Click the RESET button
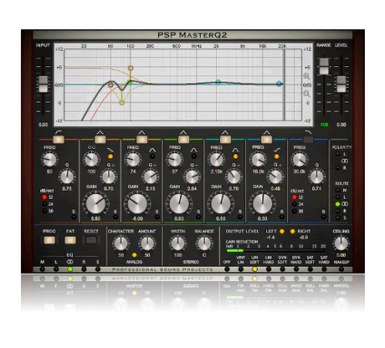The image size is (385, 348). (x=91, y=240)
